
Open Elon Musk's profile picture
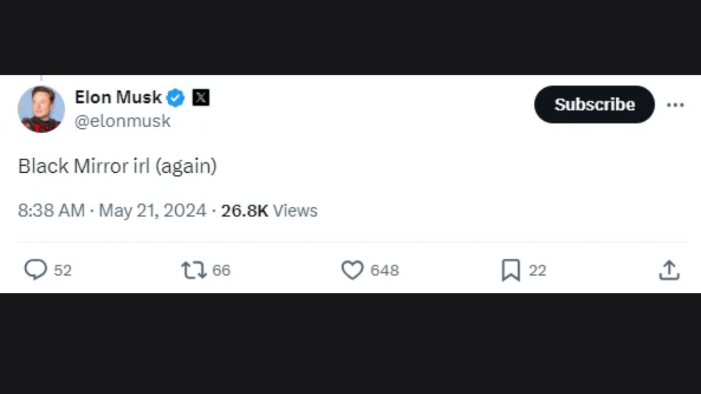point(41,109)
